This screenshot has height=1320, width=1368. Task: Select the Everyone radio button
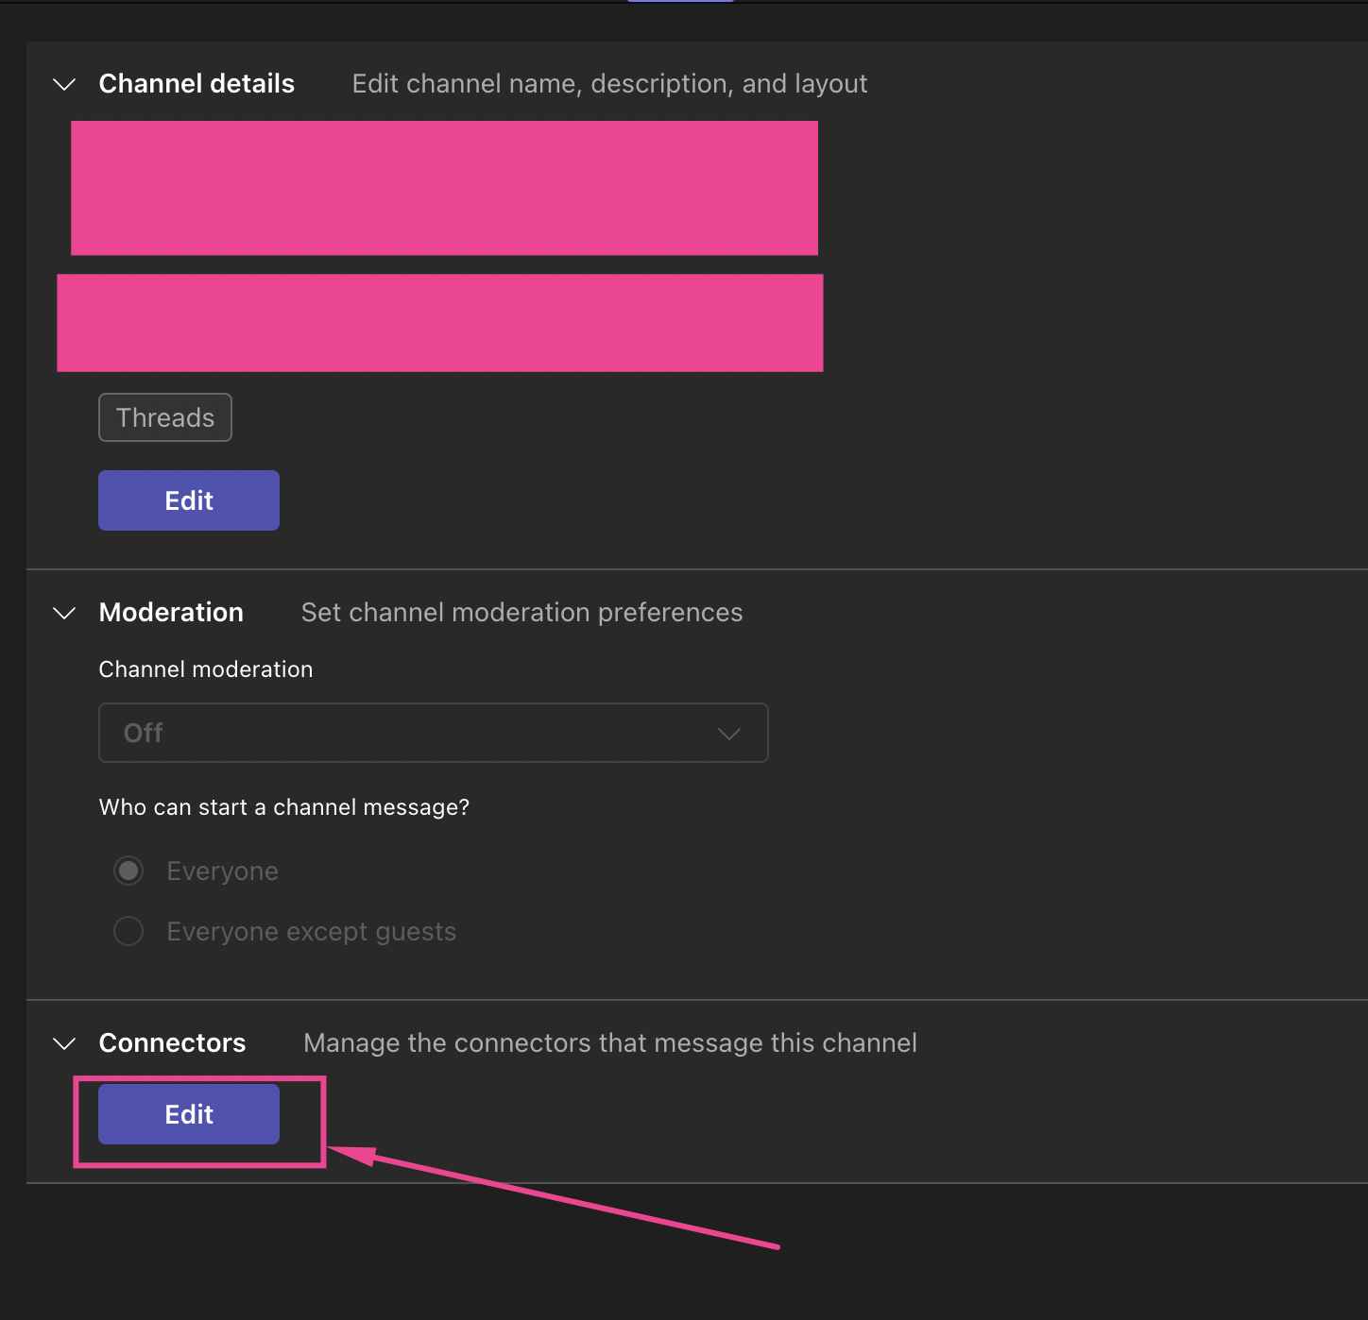point(128,871)
